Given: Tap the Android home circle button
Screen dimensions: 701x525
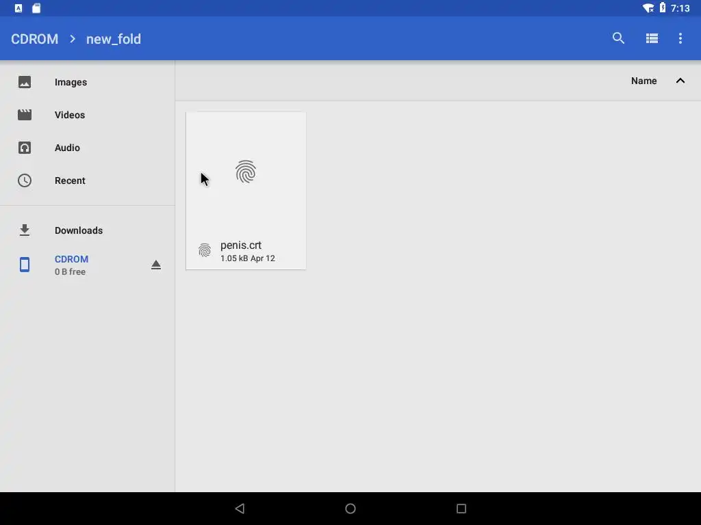Looking at the screenshot, I should pos(350,509).
